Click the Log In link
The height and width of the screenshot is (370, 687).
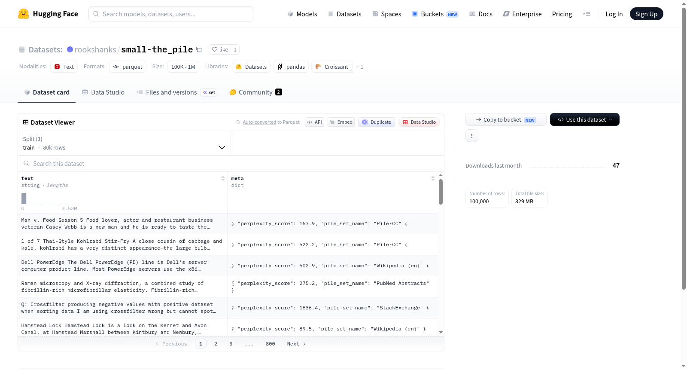pos(614,14)
